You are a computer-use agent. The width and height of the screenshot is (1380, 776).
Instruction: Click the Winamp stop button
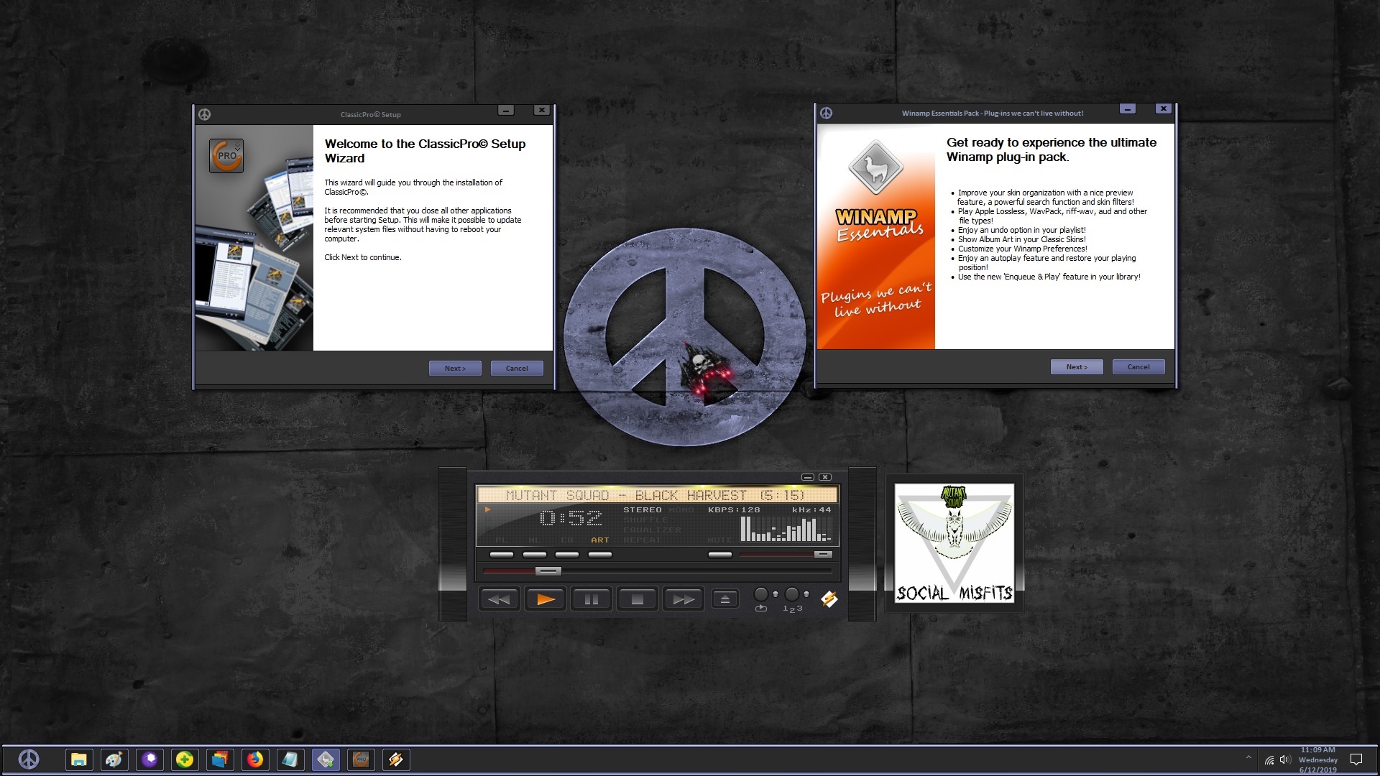coord(635,598)
